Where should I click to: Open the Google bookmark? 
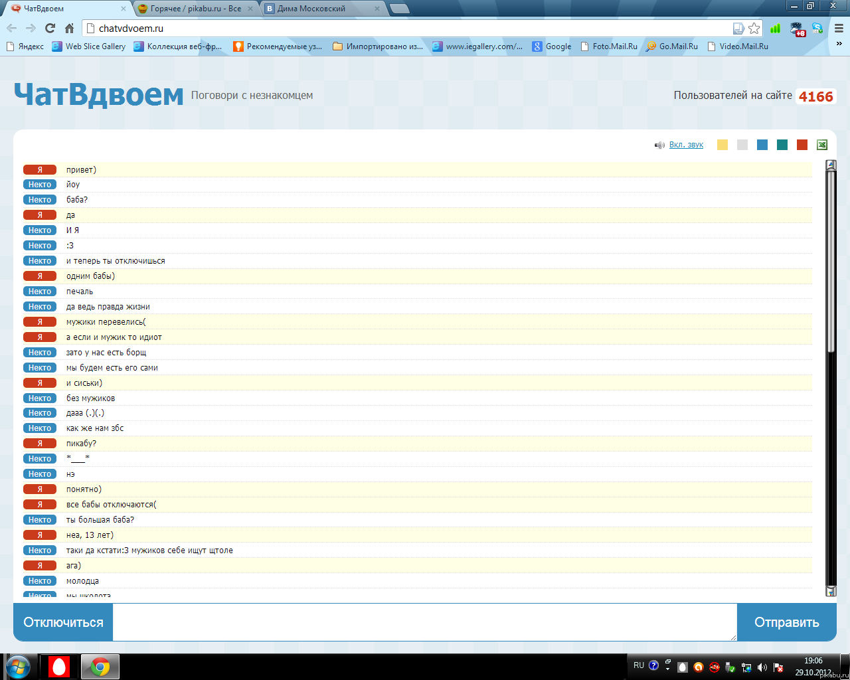tap(552, 46)
